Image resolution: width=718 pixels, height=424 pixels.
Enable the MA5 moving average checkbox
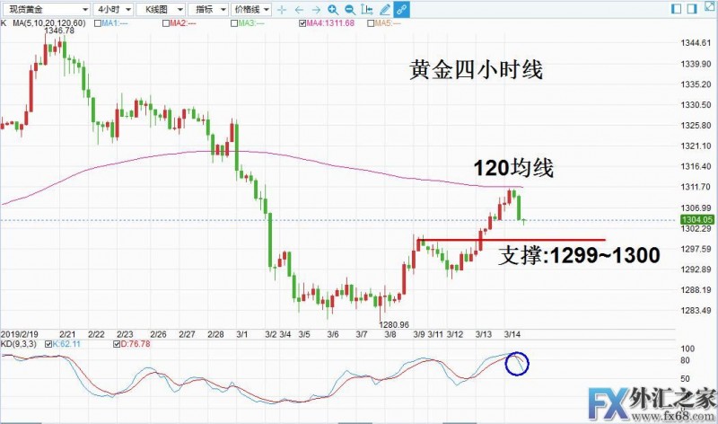pos(371,23)
